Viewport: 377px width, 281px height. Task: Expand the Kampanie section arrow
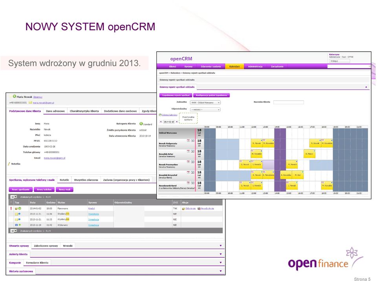[x=220, y=263]
